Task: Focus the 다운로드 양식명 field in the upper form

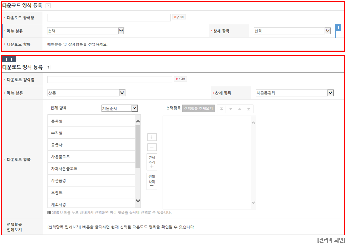Action: [x=109, y=18]
